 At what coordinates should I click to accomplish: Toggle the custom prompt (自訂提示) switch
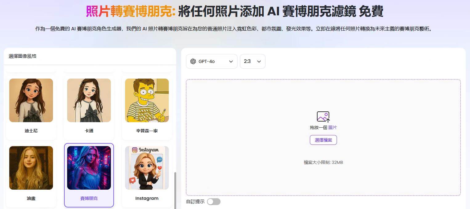pyautogui.click(x=214, y=202)
